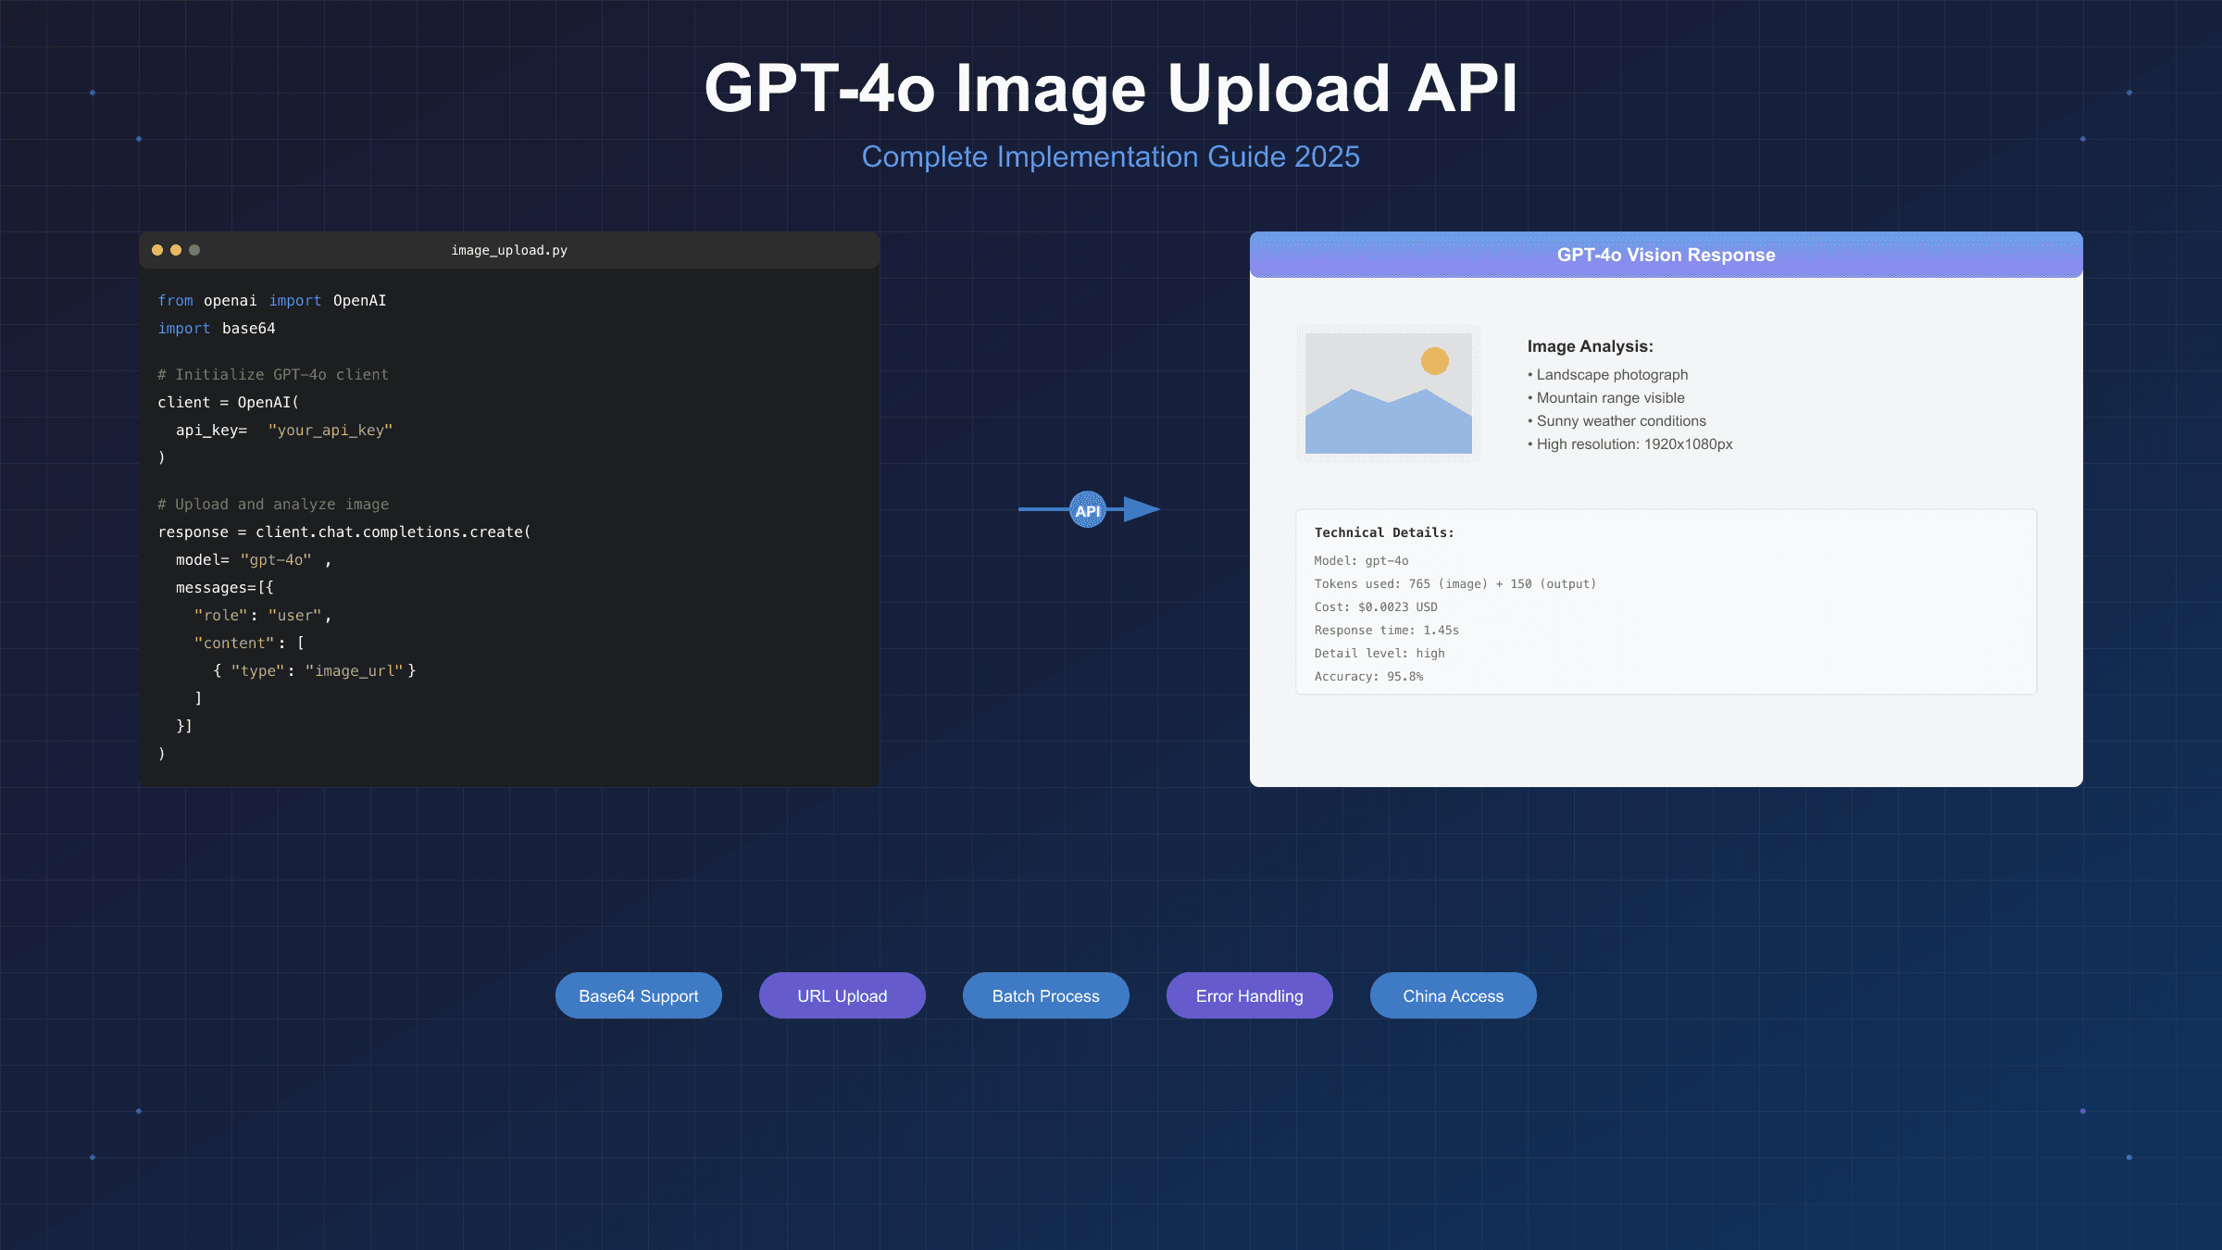Click the 'GPT-4o Image Upload API' title
The image size is (2222, 1250).
click(x=1111, y=89)
